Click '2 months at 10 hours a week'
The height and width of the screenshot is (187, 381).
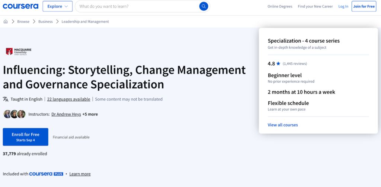pos(301,92)
